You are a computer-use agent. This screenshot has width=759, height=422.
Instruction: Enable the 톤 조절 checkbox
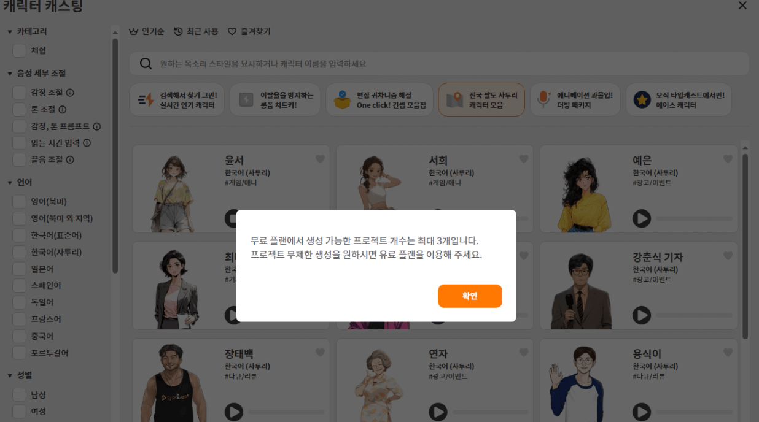coord(20,109)
